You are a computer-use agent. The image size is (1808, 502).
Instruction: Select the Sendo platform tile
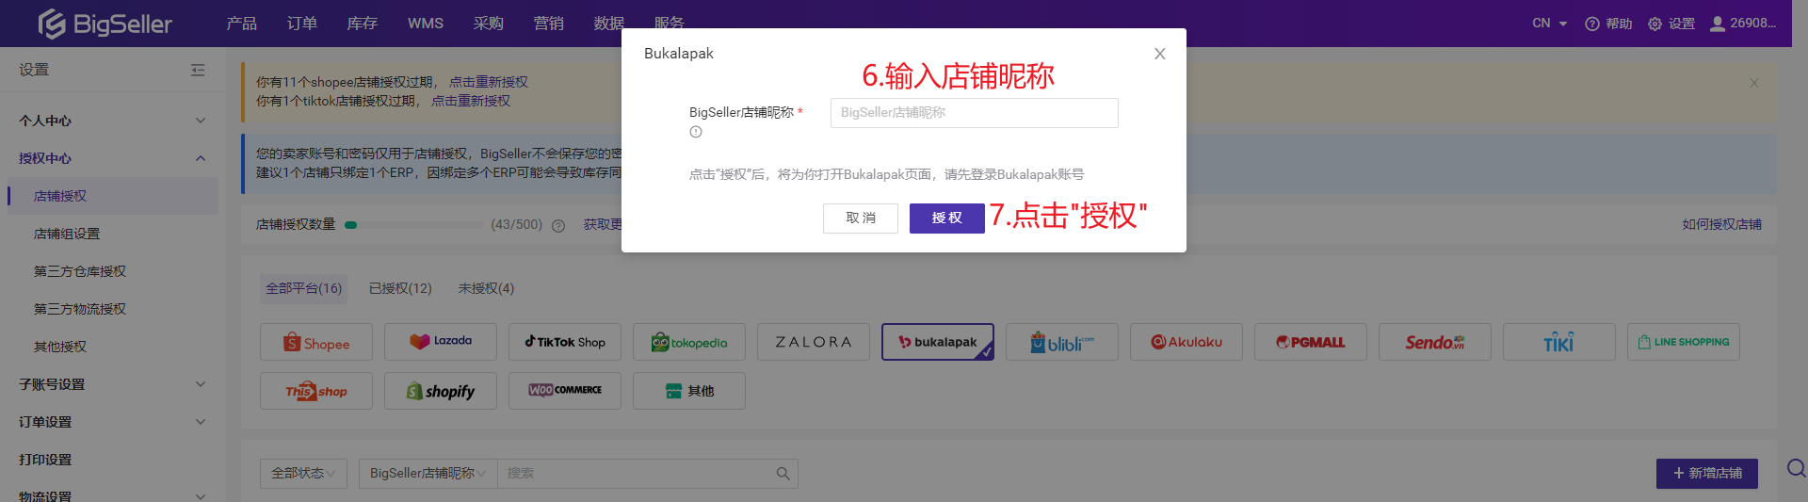coord(1435,342)
